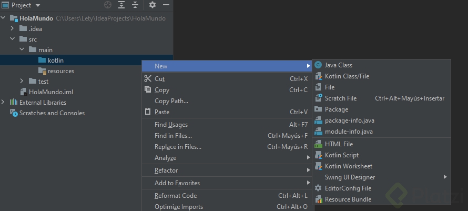468x211 pixels.
Task: Open the New submenu in context menu
Action: coord(227,66)
